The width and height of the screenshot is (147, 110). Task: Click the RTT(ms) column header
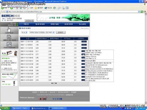click(x=67, y=38)
